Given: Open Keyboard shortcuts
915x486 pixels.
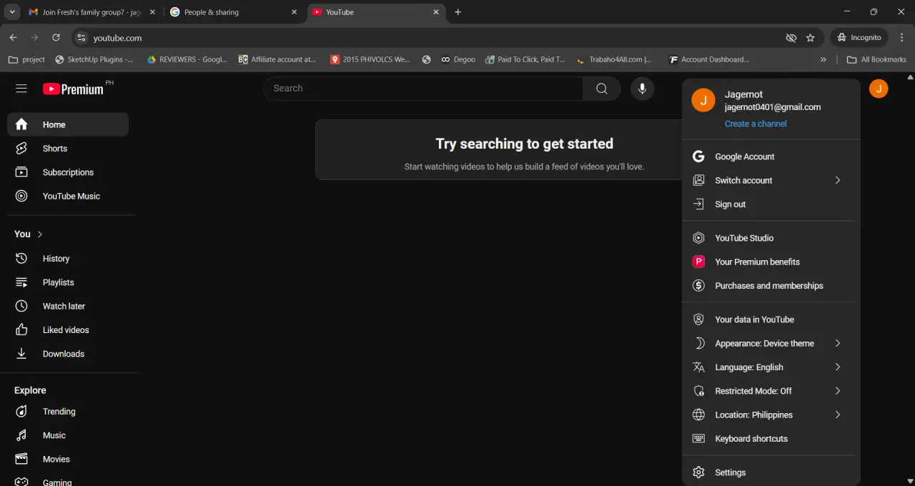Looking at the screenshot, I should tap(771, 439).
